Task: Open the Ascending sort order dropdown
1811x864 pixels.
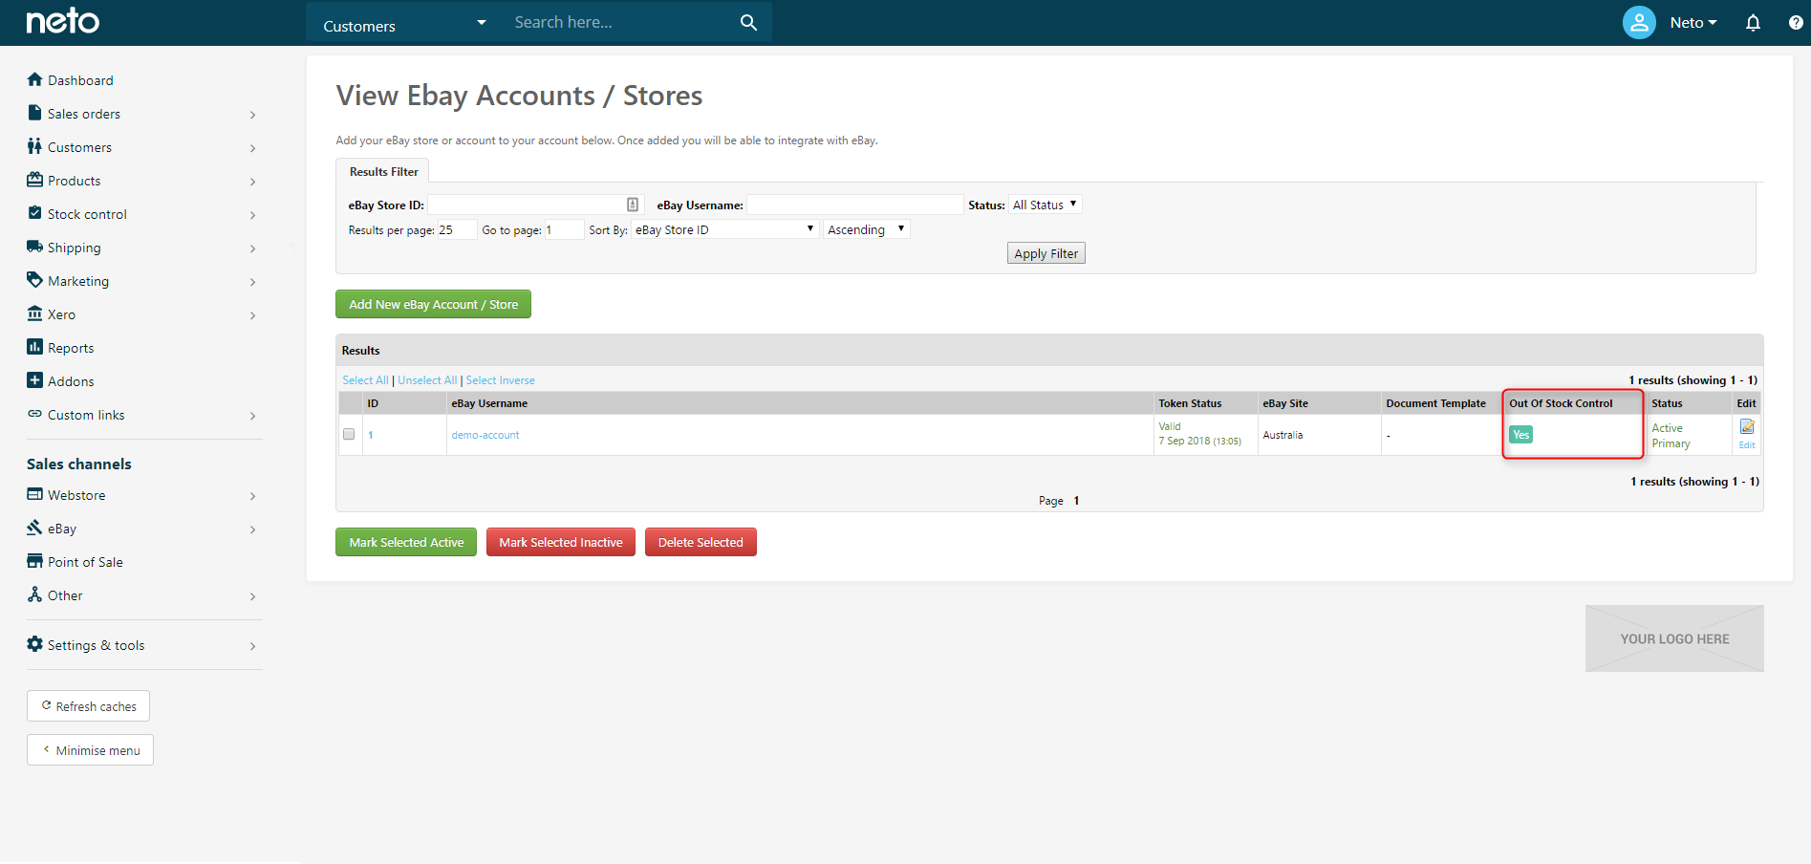Action: click(867, 229)
